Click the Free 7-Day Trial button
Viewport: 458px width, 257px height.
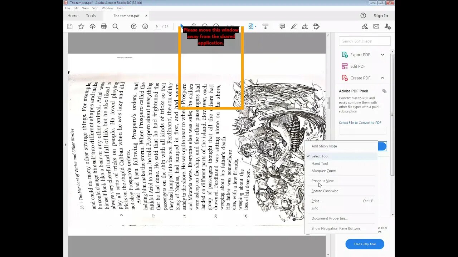point(365,244)
